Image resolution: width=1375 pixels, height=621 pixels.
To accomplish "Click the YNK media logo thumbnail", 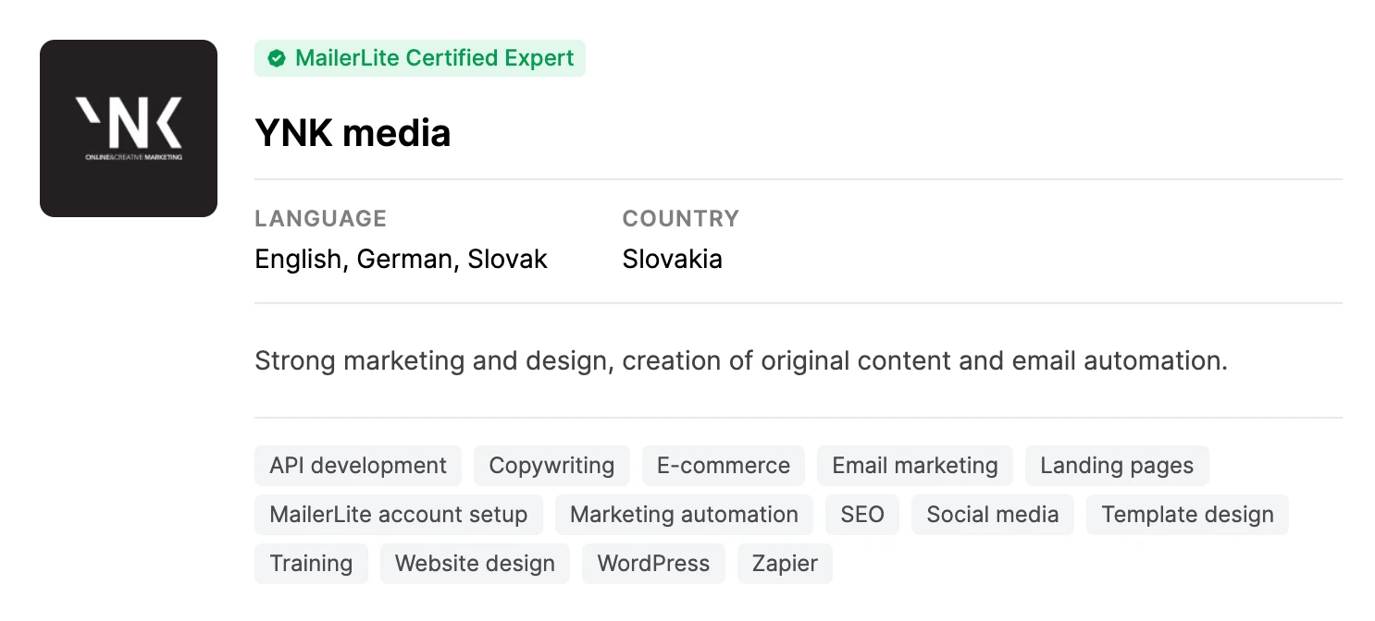I will [129, 128].
